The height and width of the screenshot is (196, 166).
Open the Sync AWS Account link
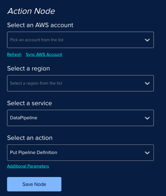tap(44, 54)
